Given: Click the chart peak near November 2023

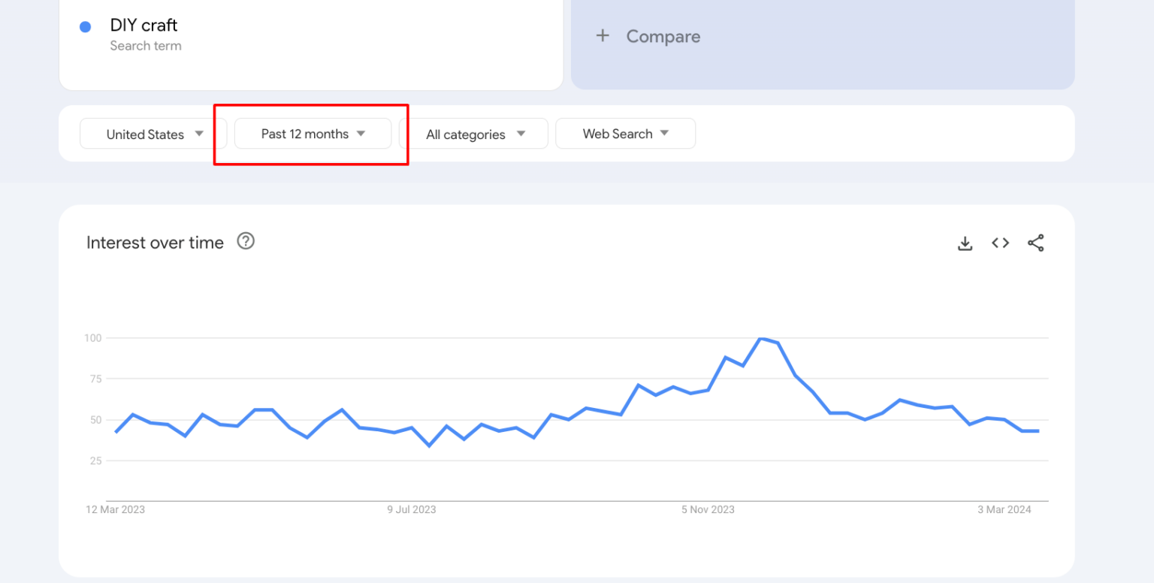Looking at the screenshot, I should tap(764, 340).
